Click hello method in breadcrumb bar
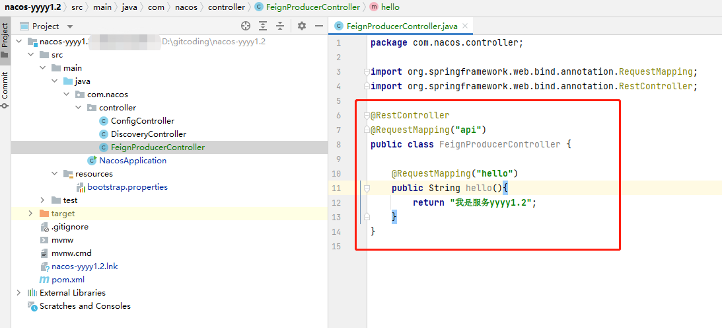722x328 pixels. (x=390, y=7)
